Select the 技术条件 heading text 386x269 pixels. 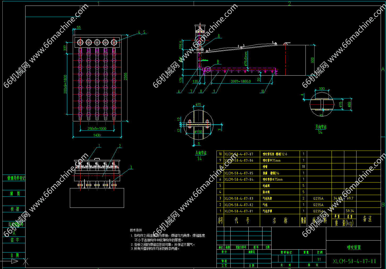[136, 230]
